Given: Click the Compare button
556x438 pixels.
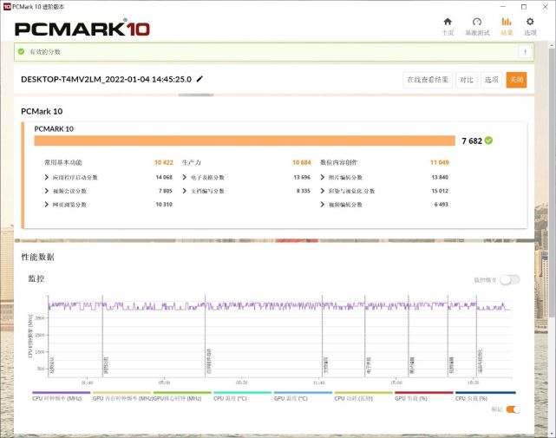Looking at the screenshot, I should (467, 80).
